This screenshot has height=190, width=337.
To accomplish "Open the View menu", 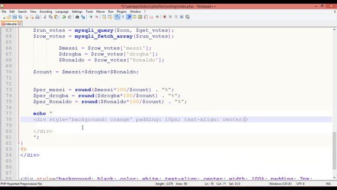I will coord(33,12).
